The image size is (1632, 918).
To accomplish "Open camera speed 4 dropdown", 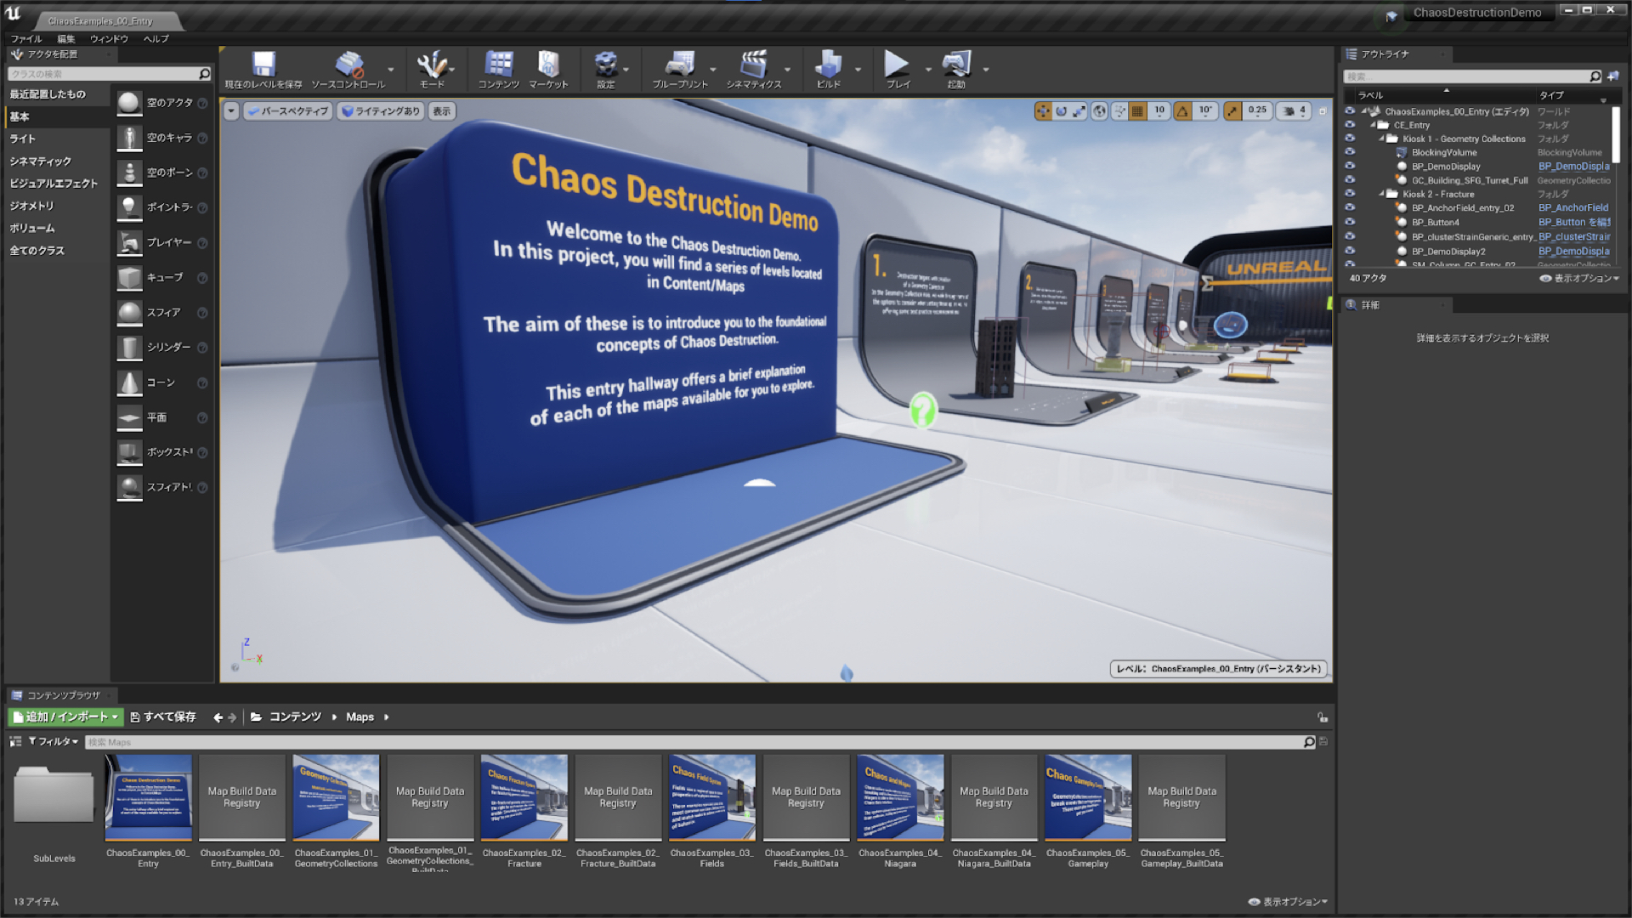I will [1295, 111].
